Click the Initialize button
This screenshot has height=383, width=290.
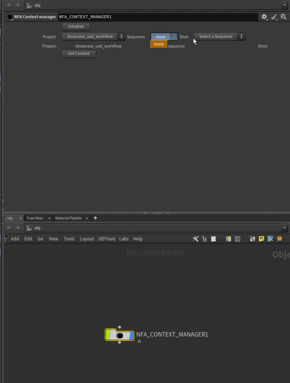pos(76,26)
